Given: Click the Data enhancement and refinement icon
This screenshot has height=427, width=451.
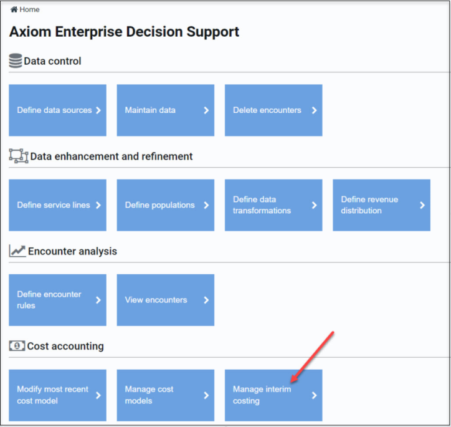Looking at the screenshot, I should 18,156.
